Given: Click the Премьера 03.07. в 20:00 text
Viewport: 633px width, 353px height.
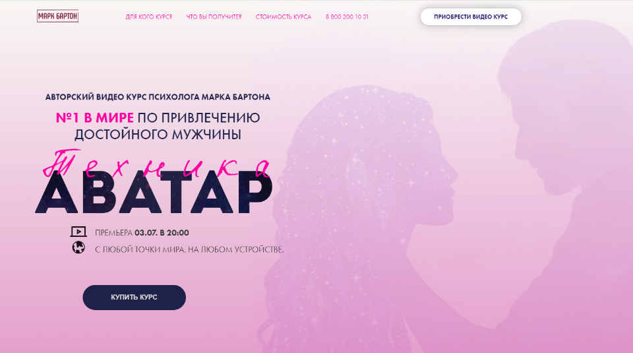Looking at the screenshot, I should point(142,233).
